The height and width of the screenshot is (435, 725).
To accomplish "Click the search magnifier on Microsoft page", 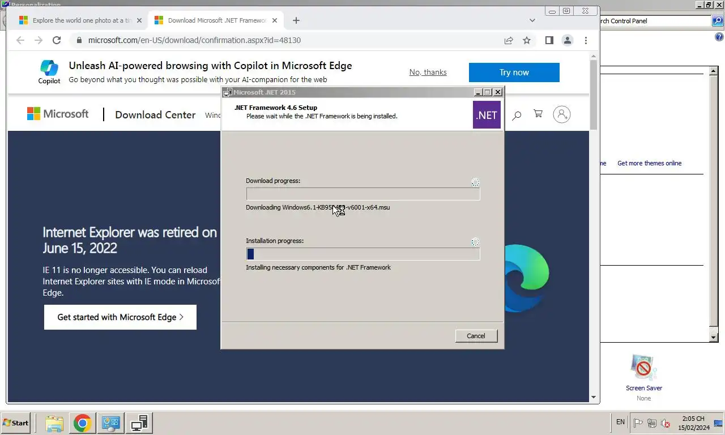I will (516, 116).
